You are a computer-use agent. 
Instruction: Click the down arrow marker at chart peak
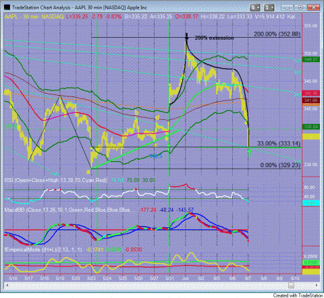186,36
